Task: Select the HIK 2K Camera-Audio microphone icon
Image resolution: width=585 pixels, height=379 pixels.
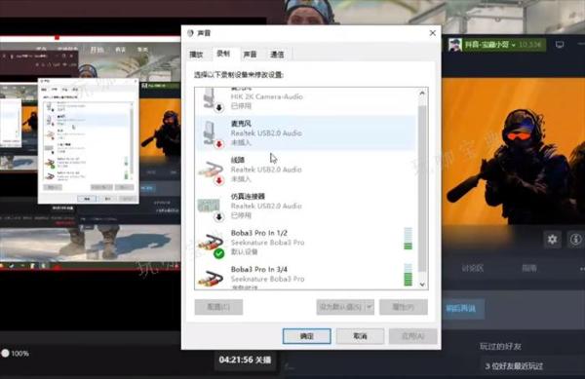Action: (x=213, y=99)
